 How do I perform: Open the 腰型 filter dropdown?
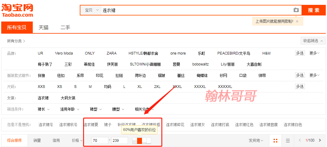118,109
